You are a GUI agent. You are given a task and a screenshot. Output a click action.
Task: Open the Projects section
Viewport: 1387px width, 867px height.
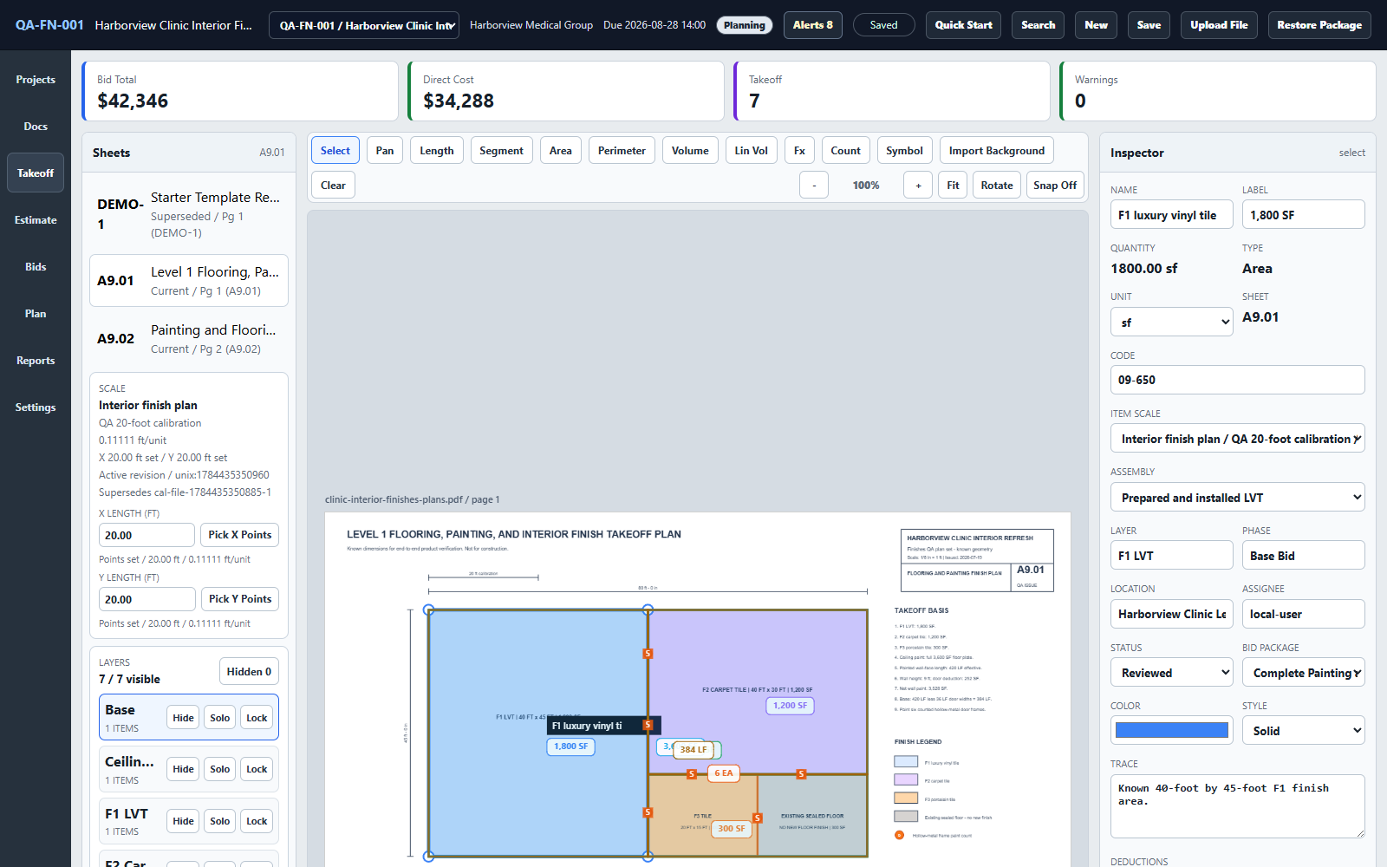pyautogui.click(x=36, y=80)
